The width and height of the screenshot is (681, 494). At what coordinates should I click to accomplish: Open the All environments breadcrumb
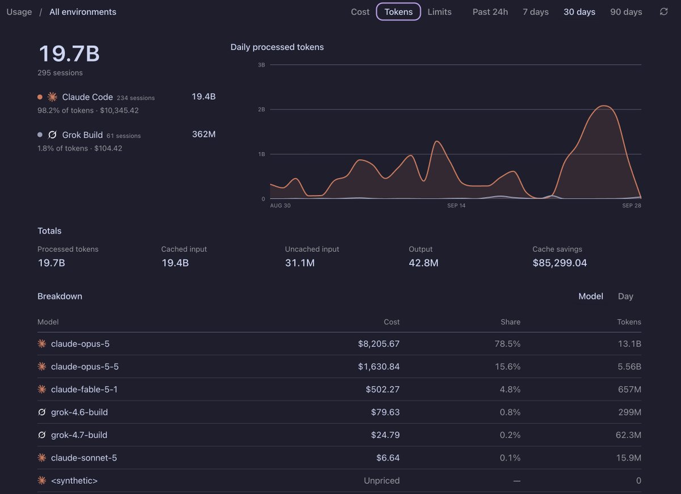[x=83, y=11]
